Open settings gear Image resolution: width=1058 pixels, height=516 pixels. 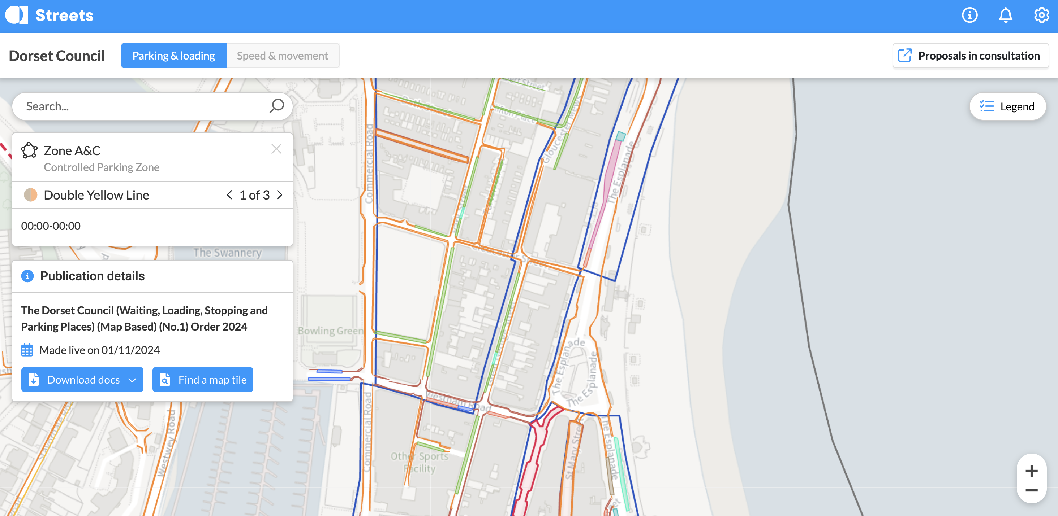[1041, 15]
